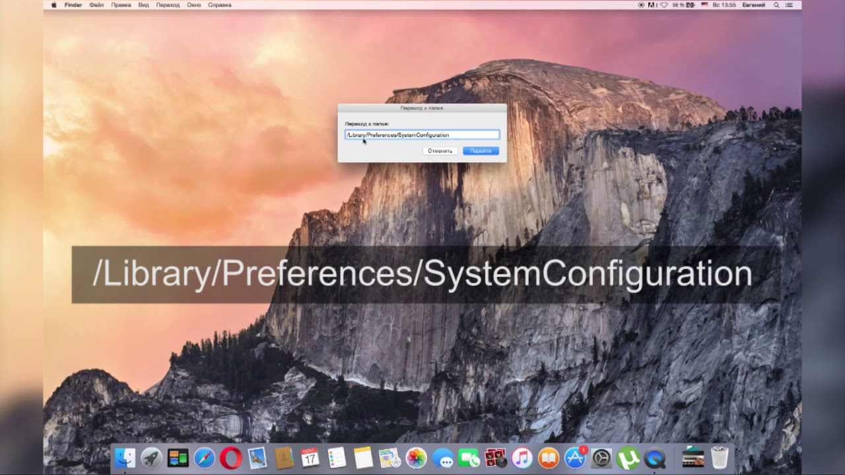Viewport: 845px width, 475px height.
Task: Open the Finder menu
Action: [73, 5]
